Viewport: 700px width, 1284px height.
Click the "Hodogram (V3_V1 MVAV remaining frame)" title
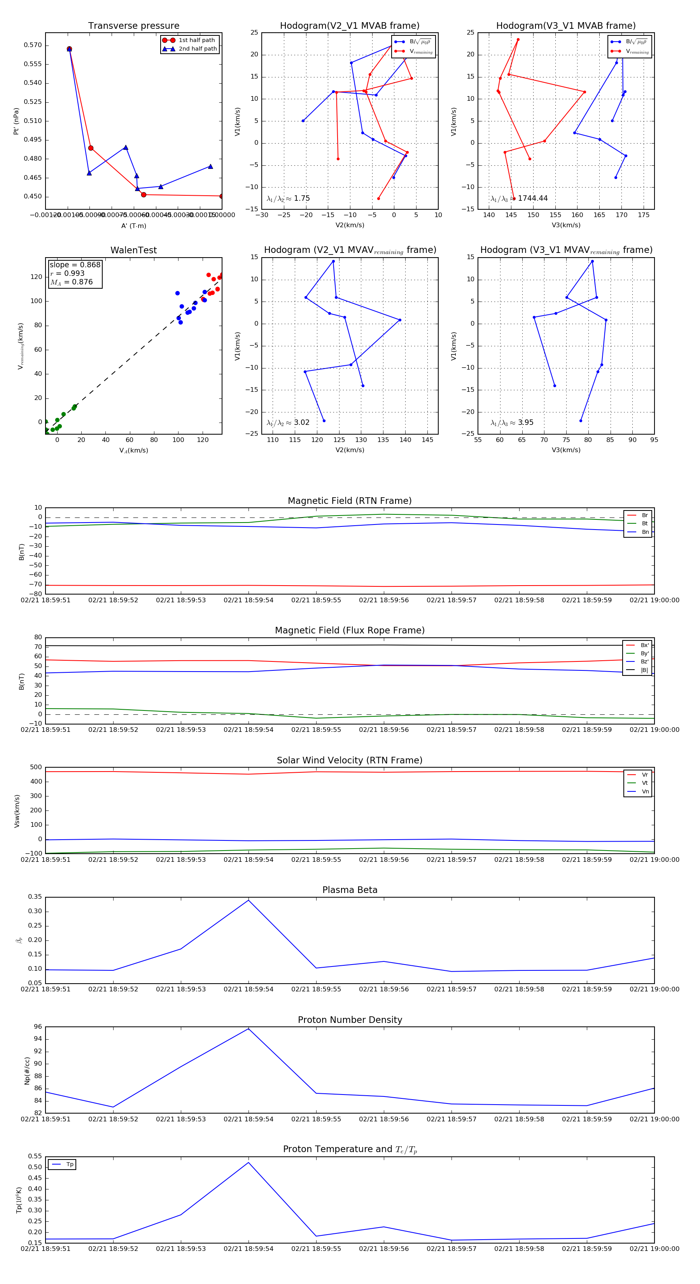point(566,250)
